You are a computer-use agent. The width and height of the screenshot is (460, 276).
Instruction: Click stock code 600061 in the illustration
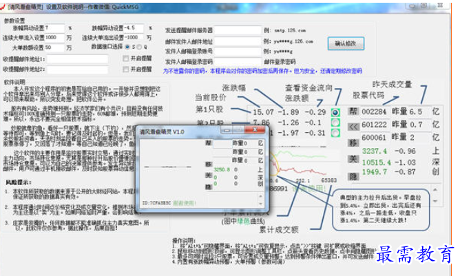click(374, 137)
